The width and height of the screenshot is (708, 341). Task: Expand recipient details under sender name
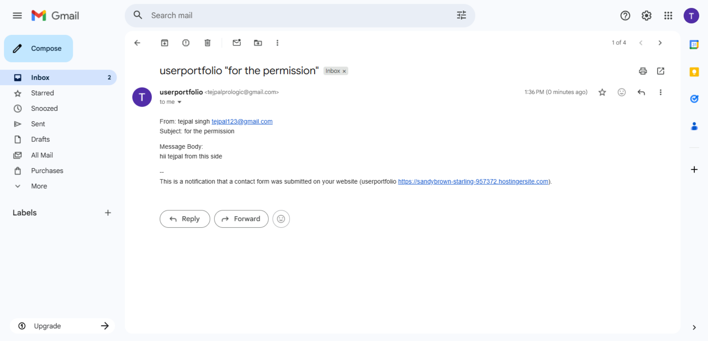[x=179, y=102]
